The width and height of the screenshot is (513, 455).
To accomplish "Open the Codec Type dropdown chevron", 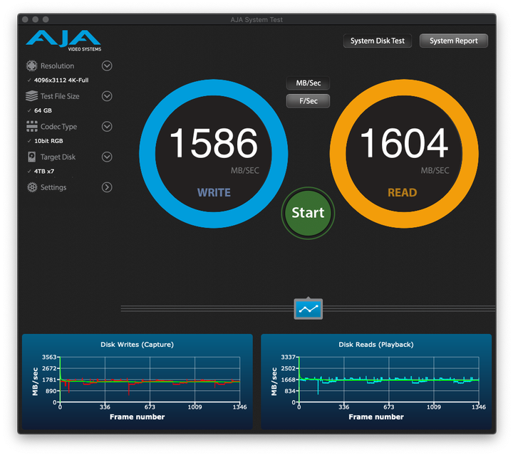I will (107, 127).
